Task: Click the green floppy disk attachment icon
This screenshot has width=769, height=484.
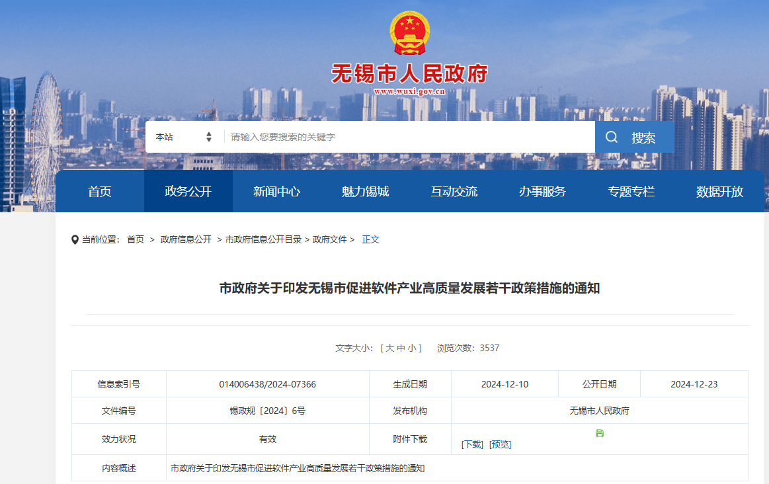Action: coord(599,433)
